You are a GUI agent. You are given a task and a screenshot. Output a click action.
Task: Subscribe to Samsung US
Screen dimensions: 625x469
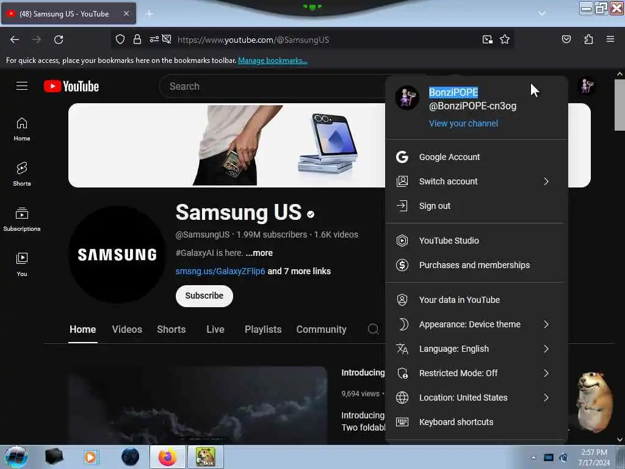tap(204, 296)
